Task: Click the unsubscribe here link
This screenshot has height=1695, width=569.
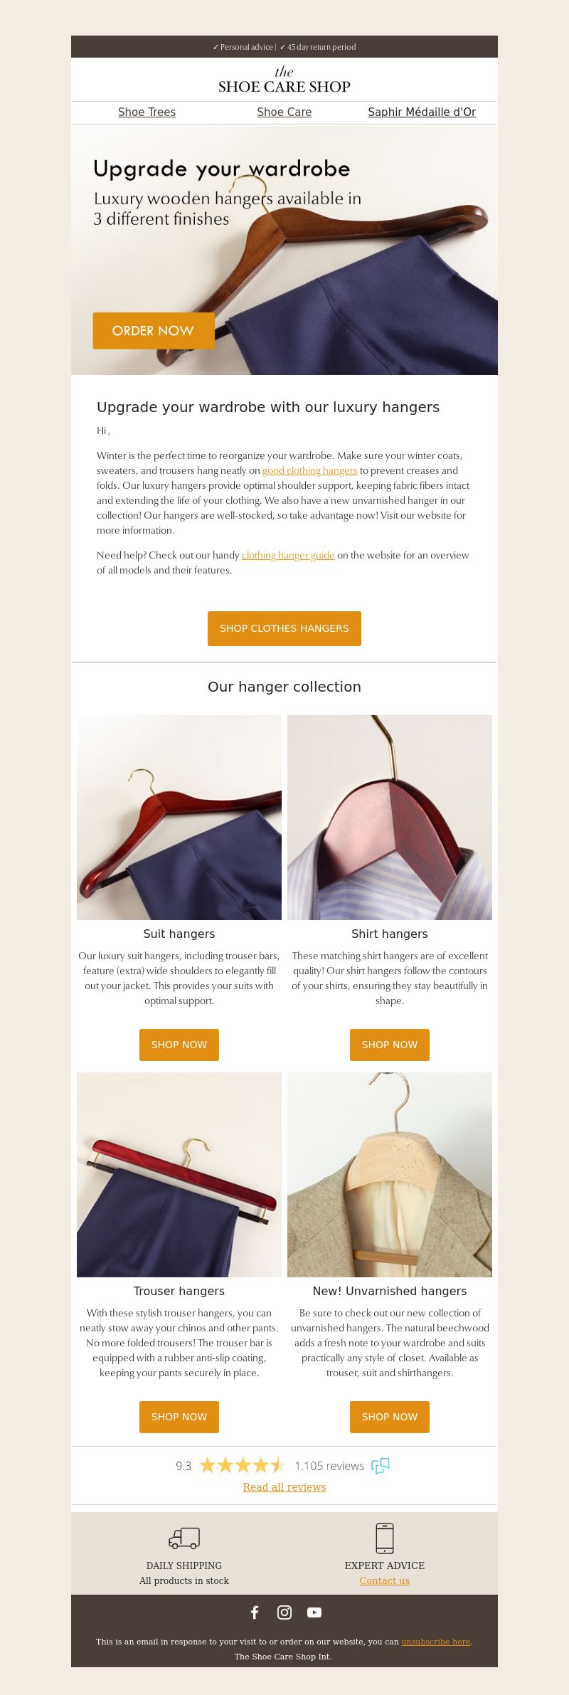Action: 436,1642
